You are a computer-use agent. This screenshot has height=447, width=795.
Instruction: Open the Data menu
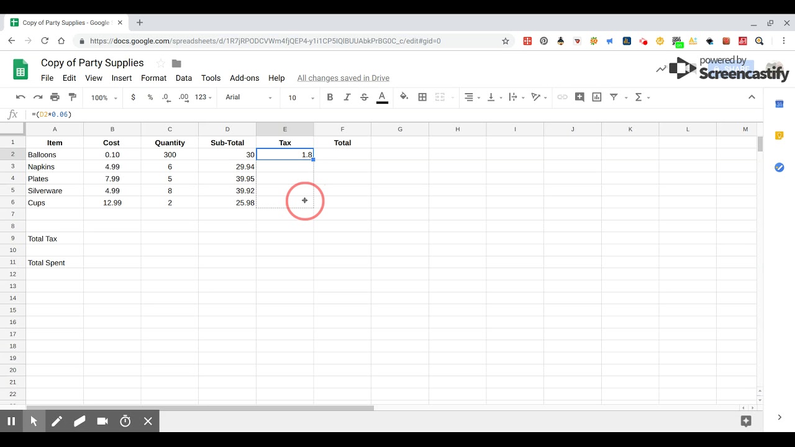pyautogui.click(x=184, y=78)
